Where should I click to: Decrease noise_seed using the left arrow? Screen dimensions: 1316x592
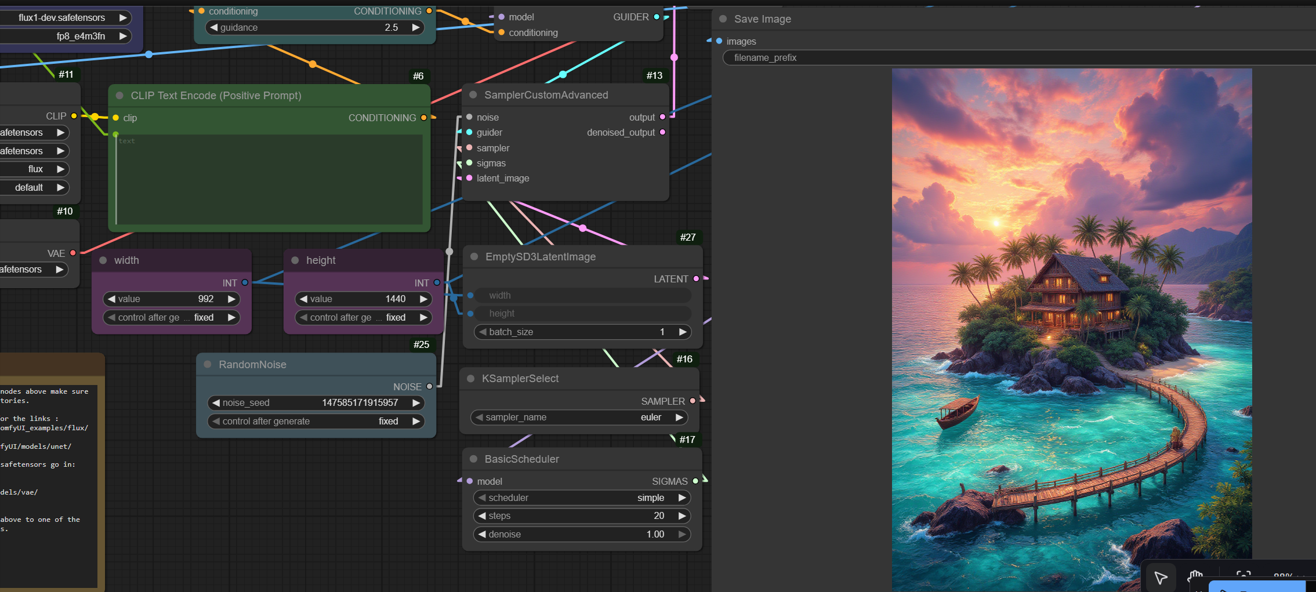[216, 403]
